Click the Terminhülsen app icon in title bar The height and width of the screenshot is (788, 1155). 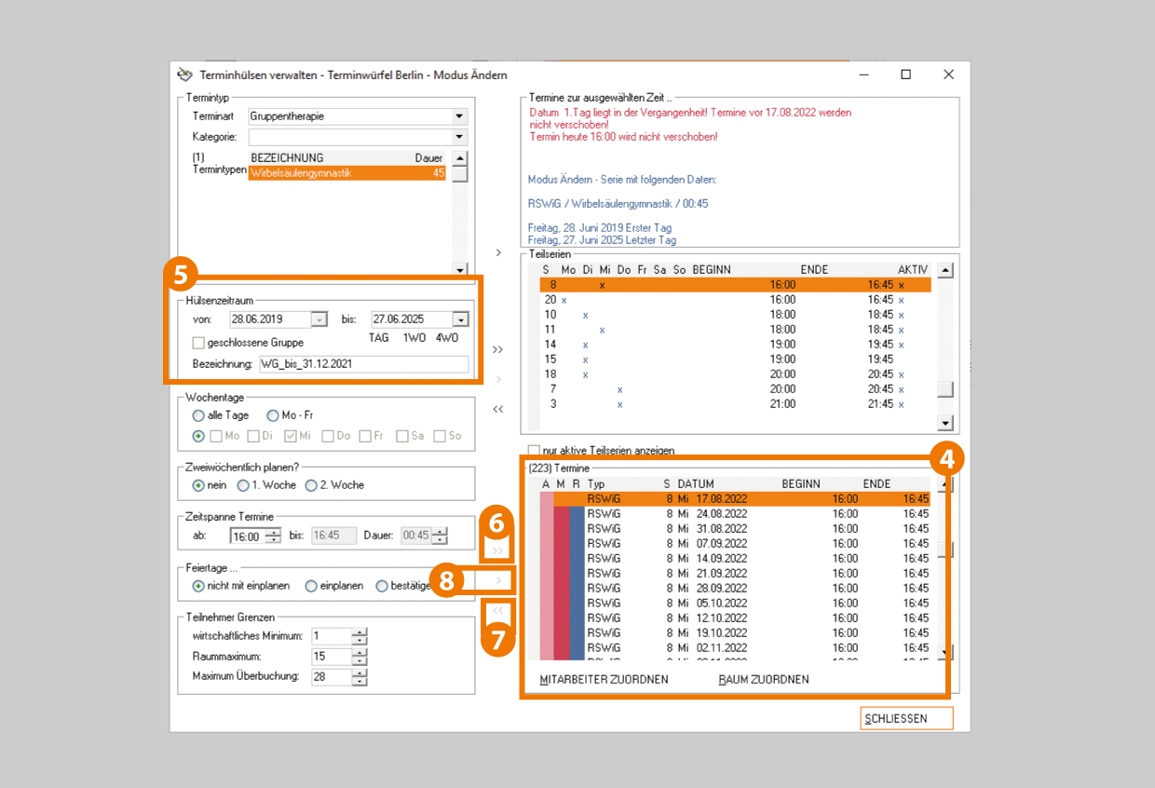pos(184,75)
